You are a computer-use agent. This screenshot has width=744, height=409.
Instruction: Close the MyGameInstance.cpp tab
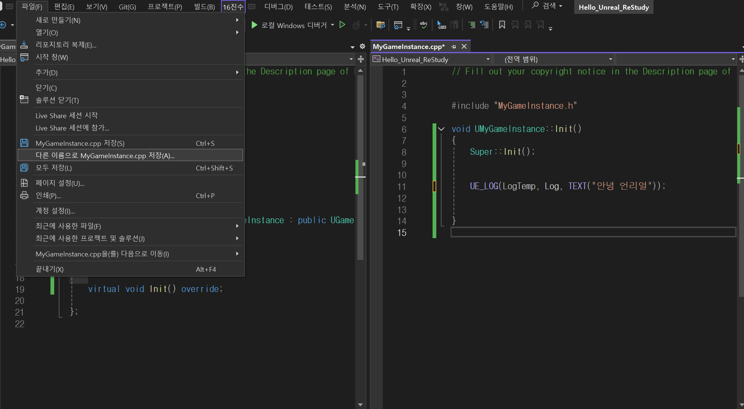pyautogui.click(x=464, y=47)
